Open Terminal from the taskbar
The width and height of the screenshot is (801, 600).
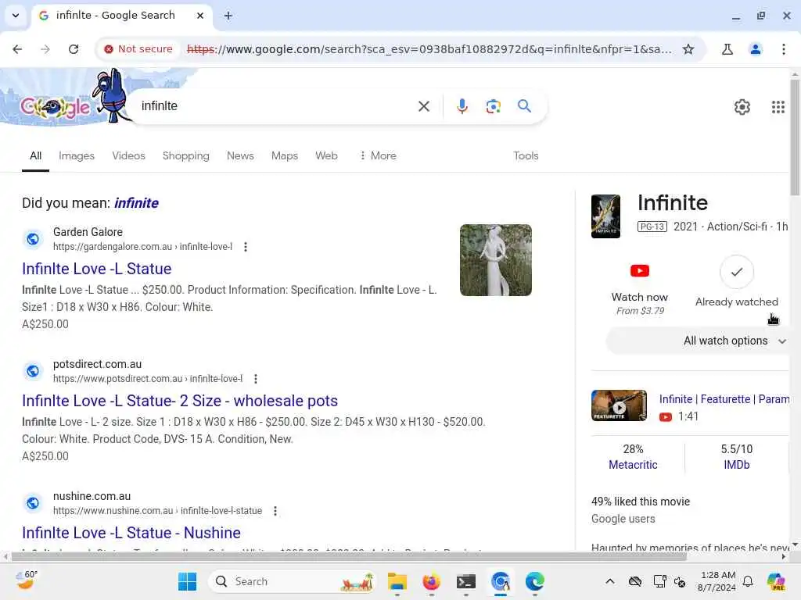point(466,581)
